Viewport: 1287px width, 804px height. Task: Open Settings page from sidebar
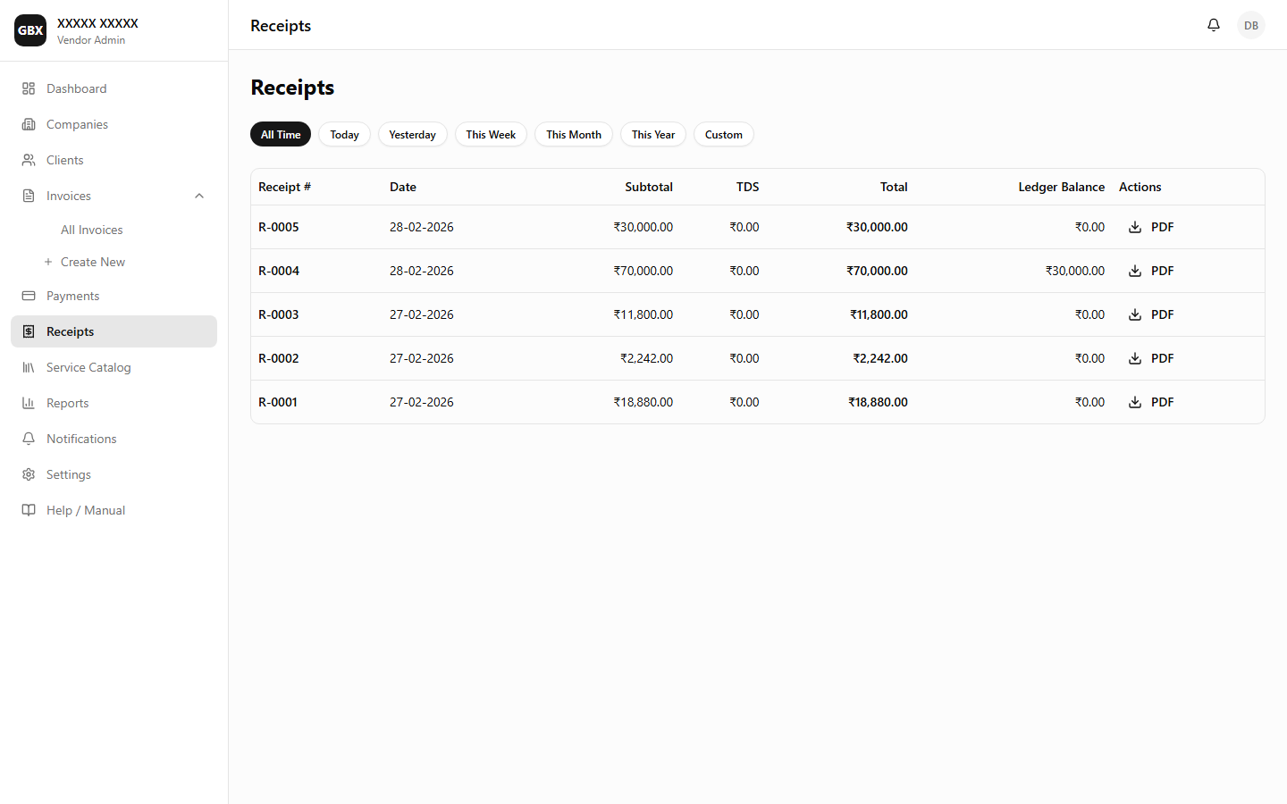pos(114,474)
